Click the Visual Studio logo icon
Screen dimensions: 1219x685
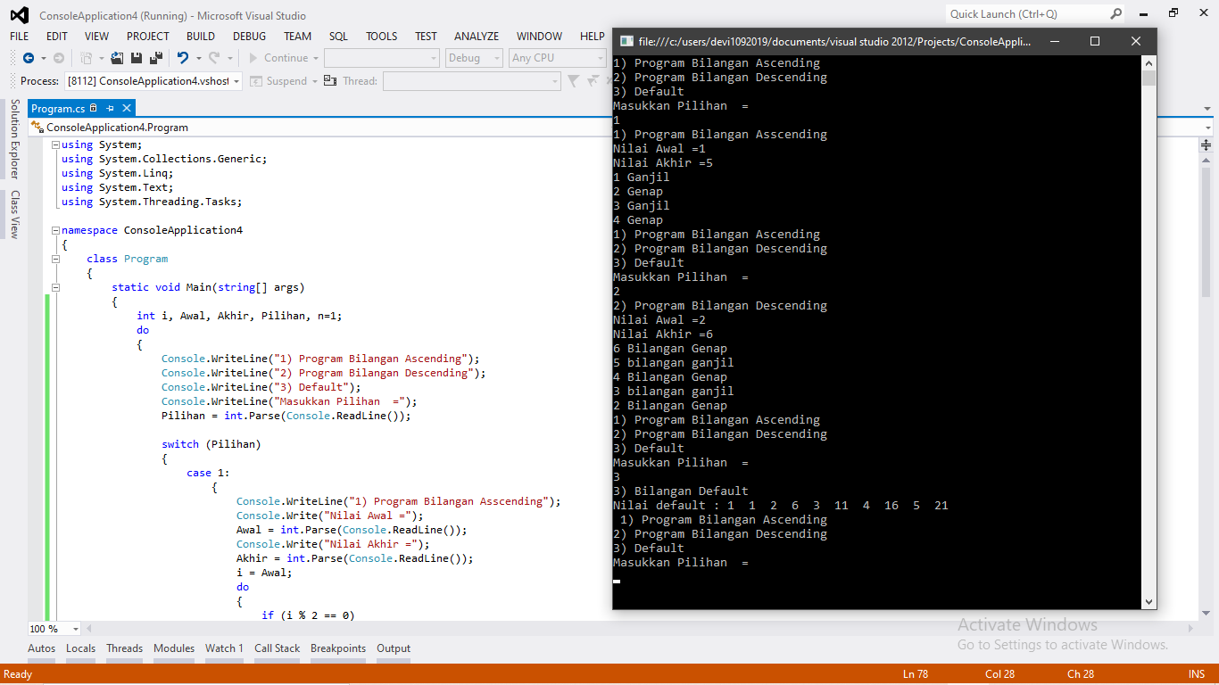[x=19, y=15]
